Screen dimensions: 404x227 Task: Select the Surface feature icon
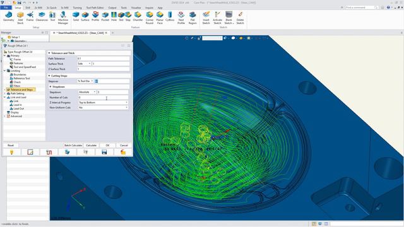point(85,16)
